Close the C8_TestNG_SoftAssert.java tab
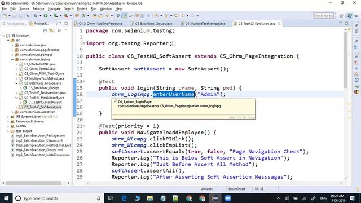361x203 pixels. pos(279,24)
